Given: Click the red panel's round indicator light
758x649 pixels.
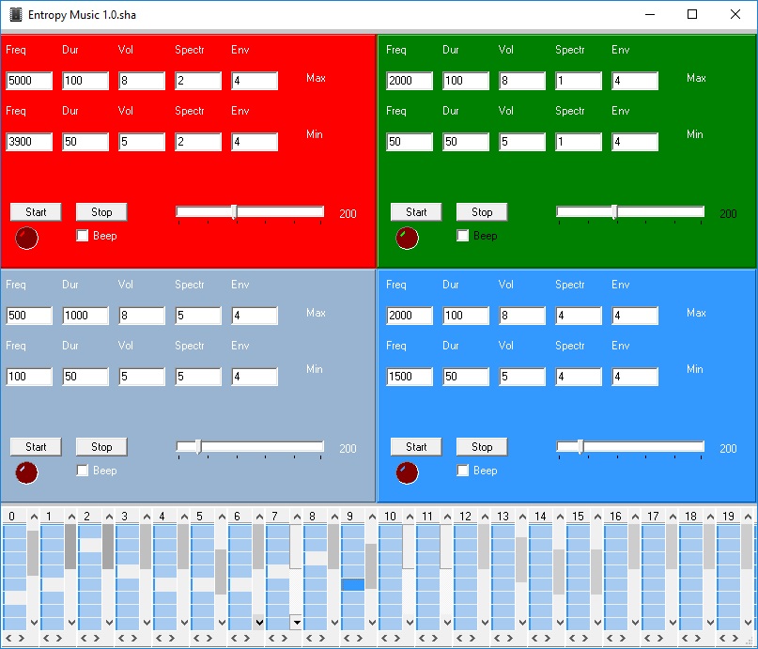Looking at the screenshot, I should pyautogui.click(x=27, y=238).
